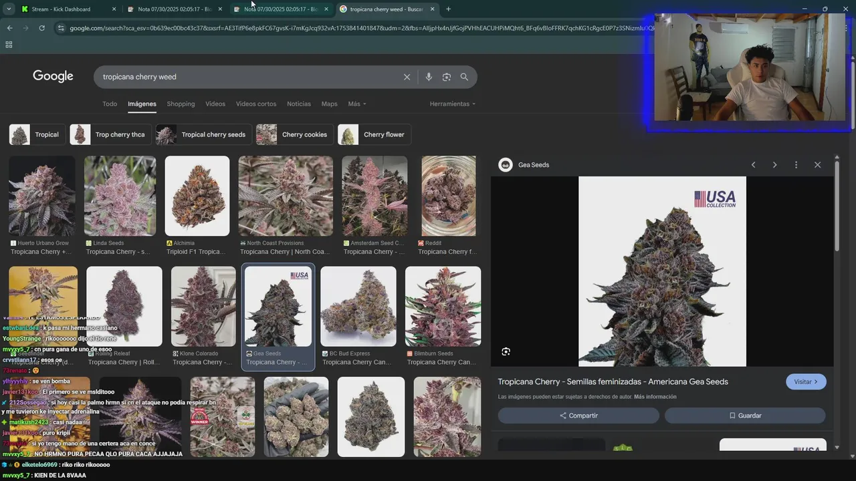The image size is (856, 481).
Task: Show previous image in preview panel
Action: pos(753,165)
